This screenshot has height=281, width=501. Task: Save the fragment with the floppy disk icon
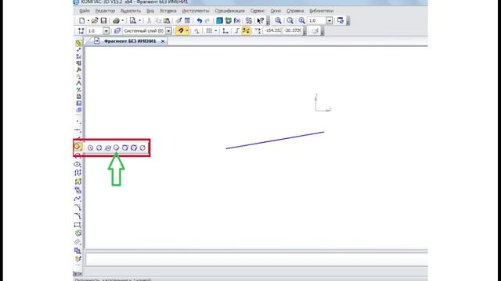coord(103,21)
